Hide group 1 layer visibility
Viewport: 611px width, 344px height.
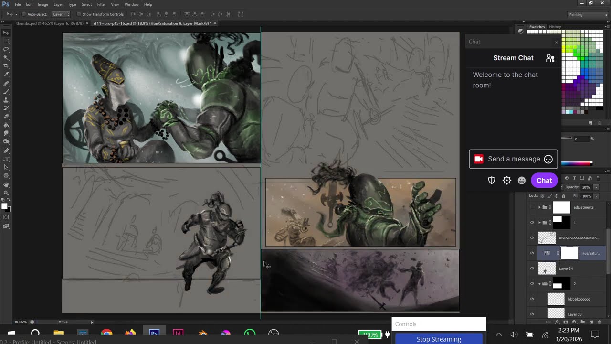pos(532,223)
